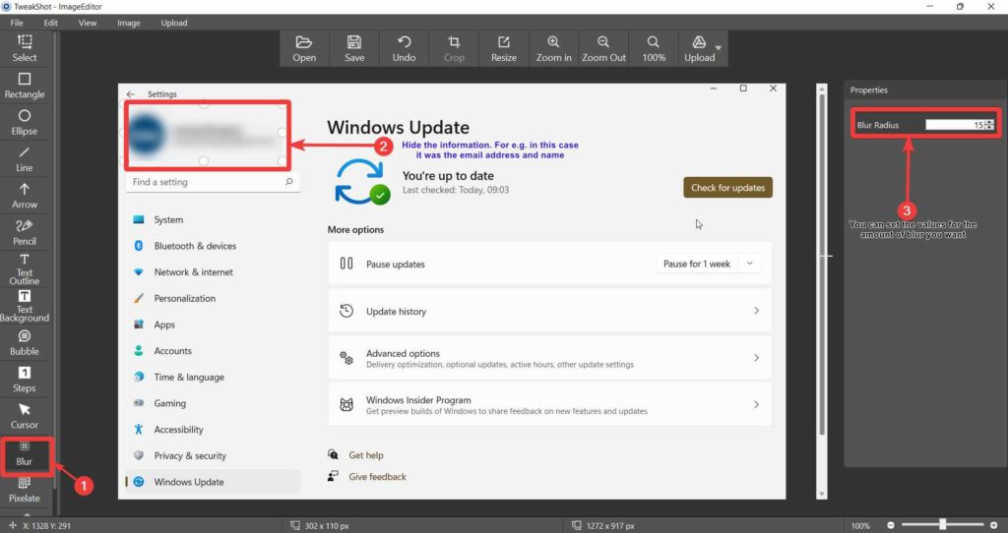1008x533 pixels.
Task: Click the Get help link
Action: (366, 454)
